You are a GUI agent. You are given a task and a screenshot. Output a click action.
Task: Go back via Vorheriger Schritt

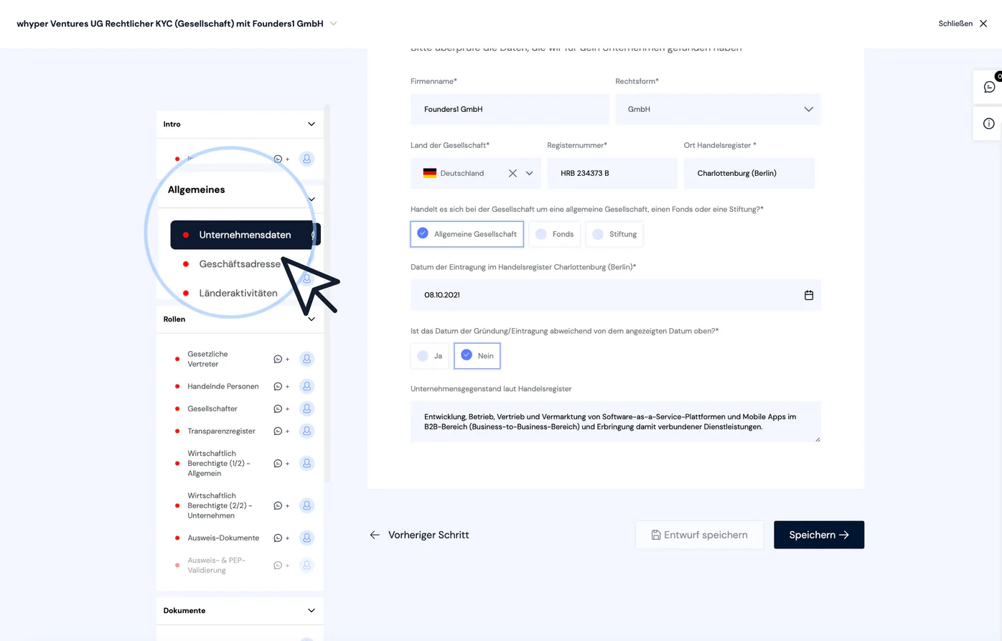[x=420, y=535]
